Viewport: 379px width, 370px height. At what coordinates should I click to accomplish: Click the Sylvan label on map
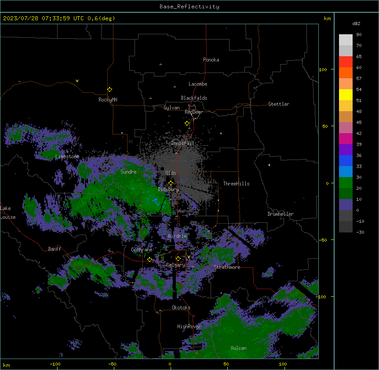[x=171, y=108]
